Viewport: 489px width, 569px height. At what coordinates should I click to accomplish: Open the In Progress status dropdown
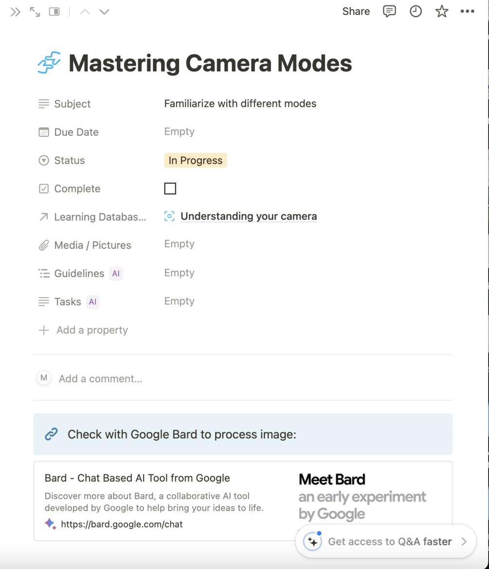point(196,160)
